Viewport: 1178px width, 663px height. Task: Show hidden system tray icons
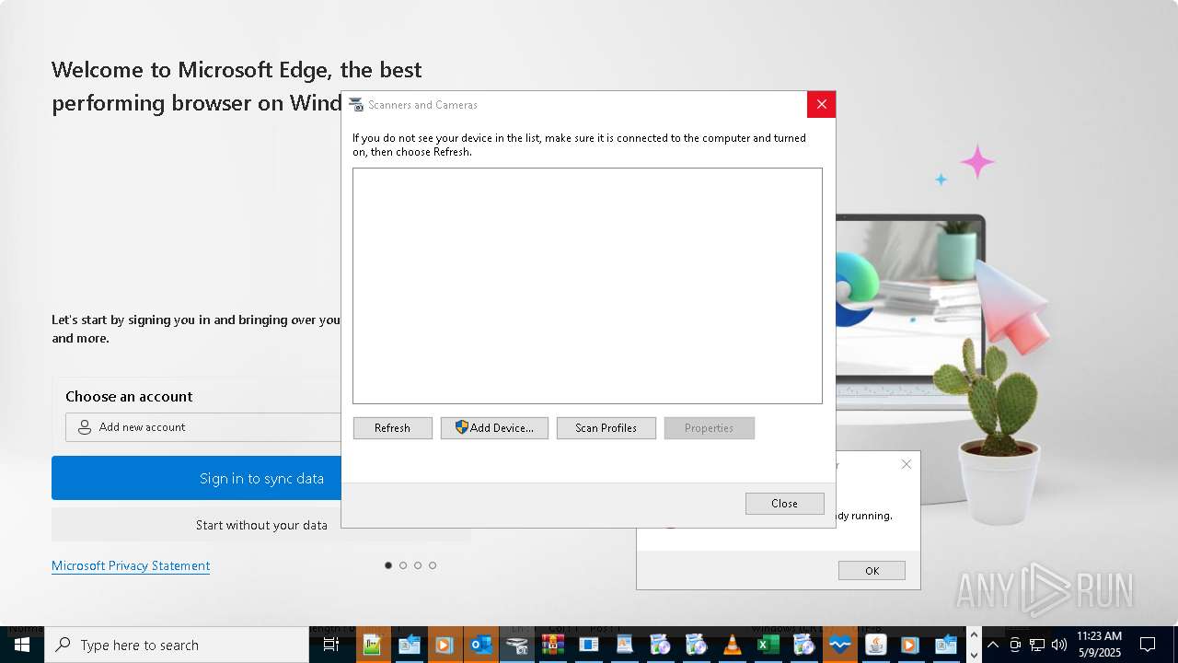993,645
